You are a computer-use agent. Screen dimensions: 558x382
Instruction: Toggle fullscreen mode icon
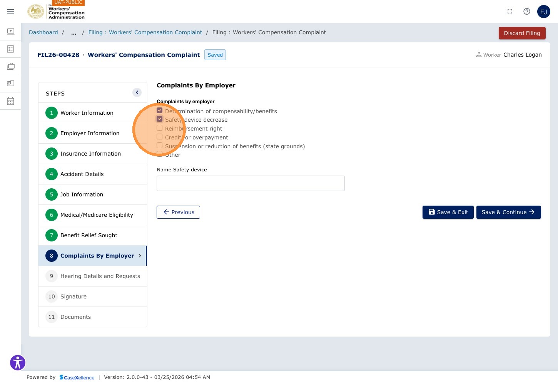tap(510, 12)
